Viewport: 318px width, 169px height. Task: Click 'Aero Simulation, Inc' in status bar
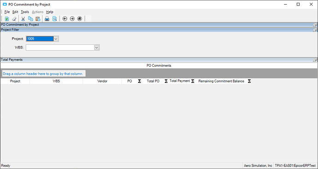coord(258,166)
